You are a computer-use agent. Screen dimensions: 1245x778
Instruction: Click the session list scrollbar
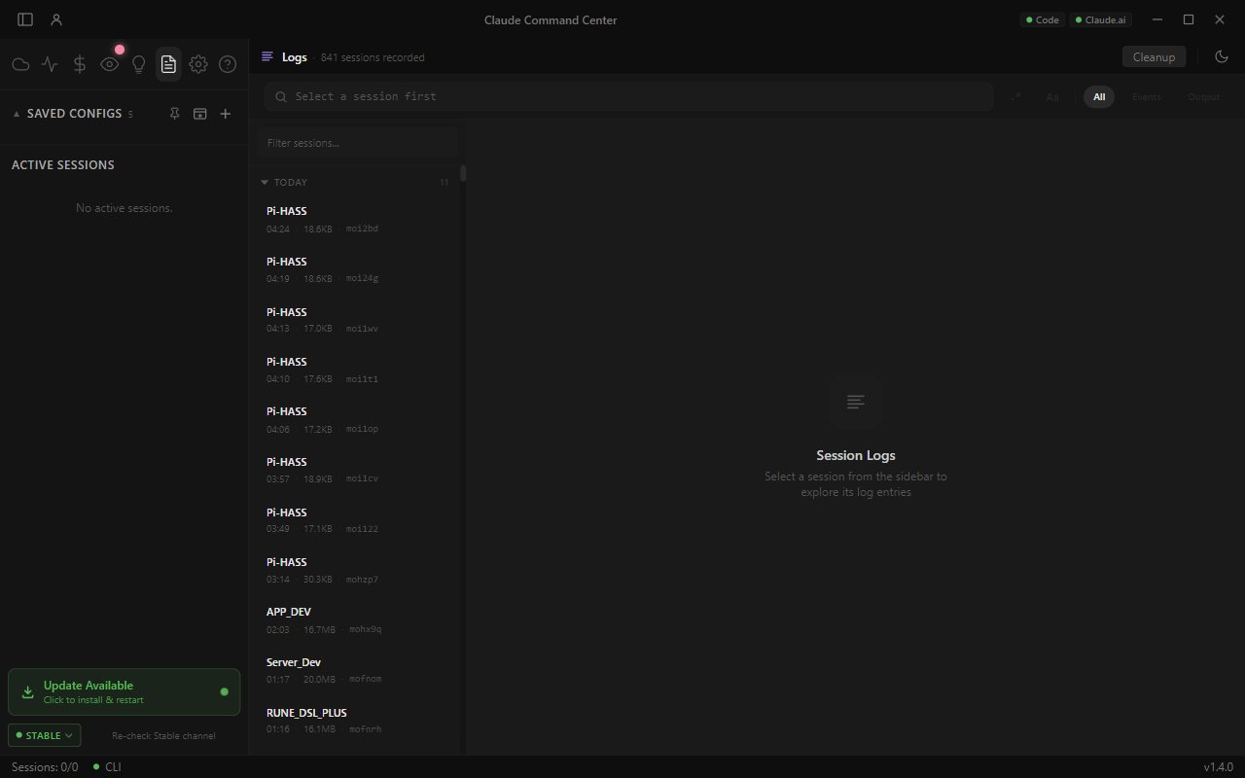(x=463, y=173)
